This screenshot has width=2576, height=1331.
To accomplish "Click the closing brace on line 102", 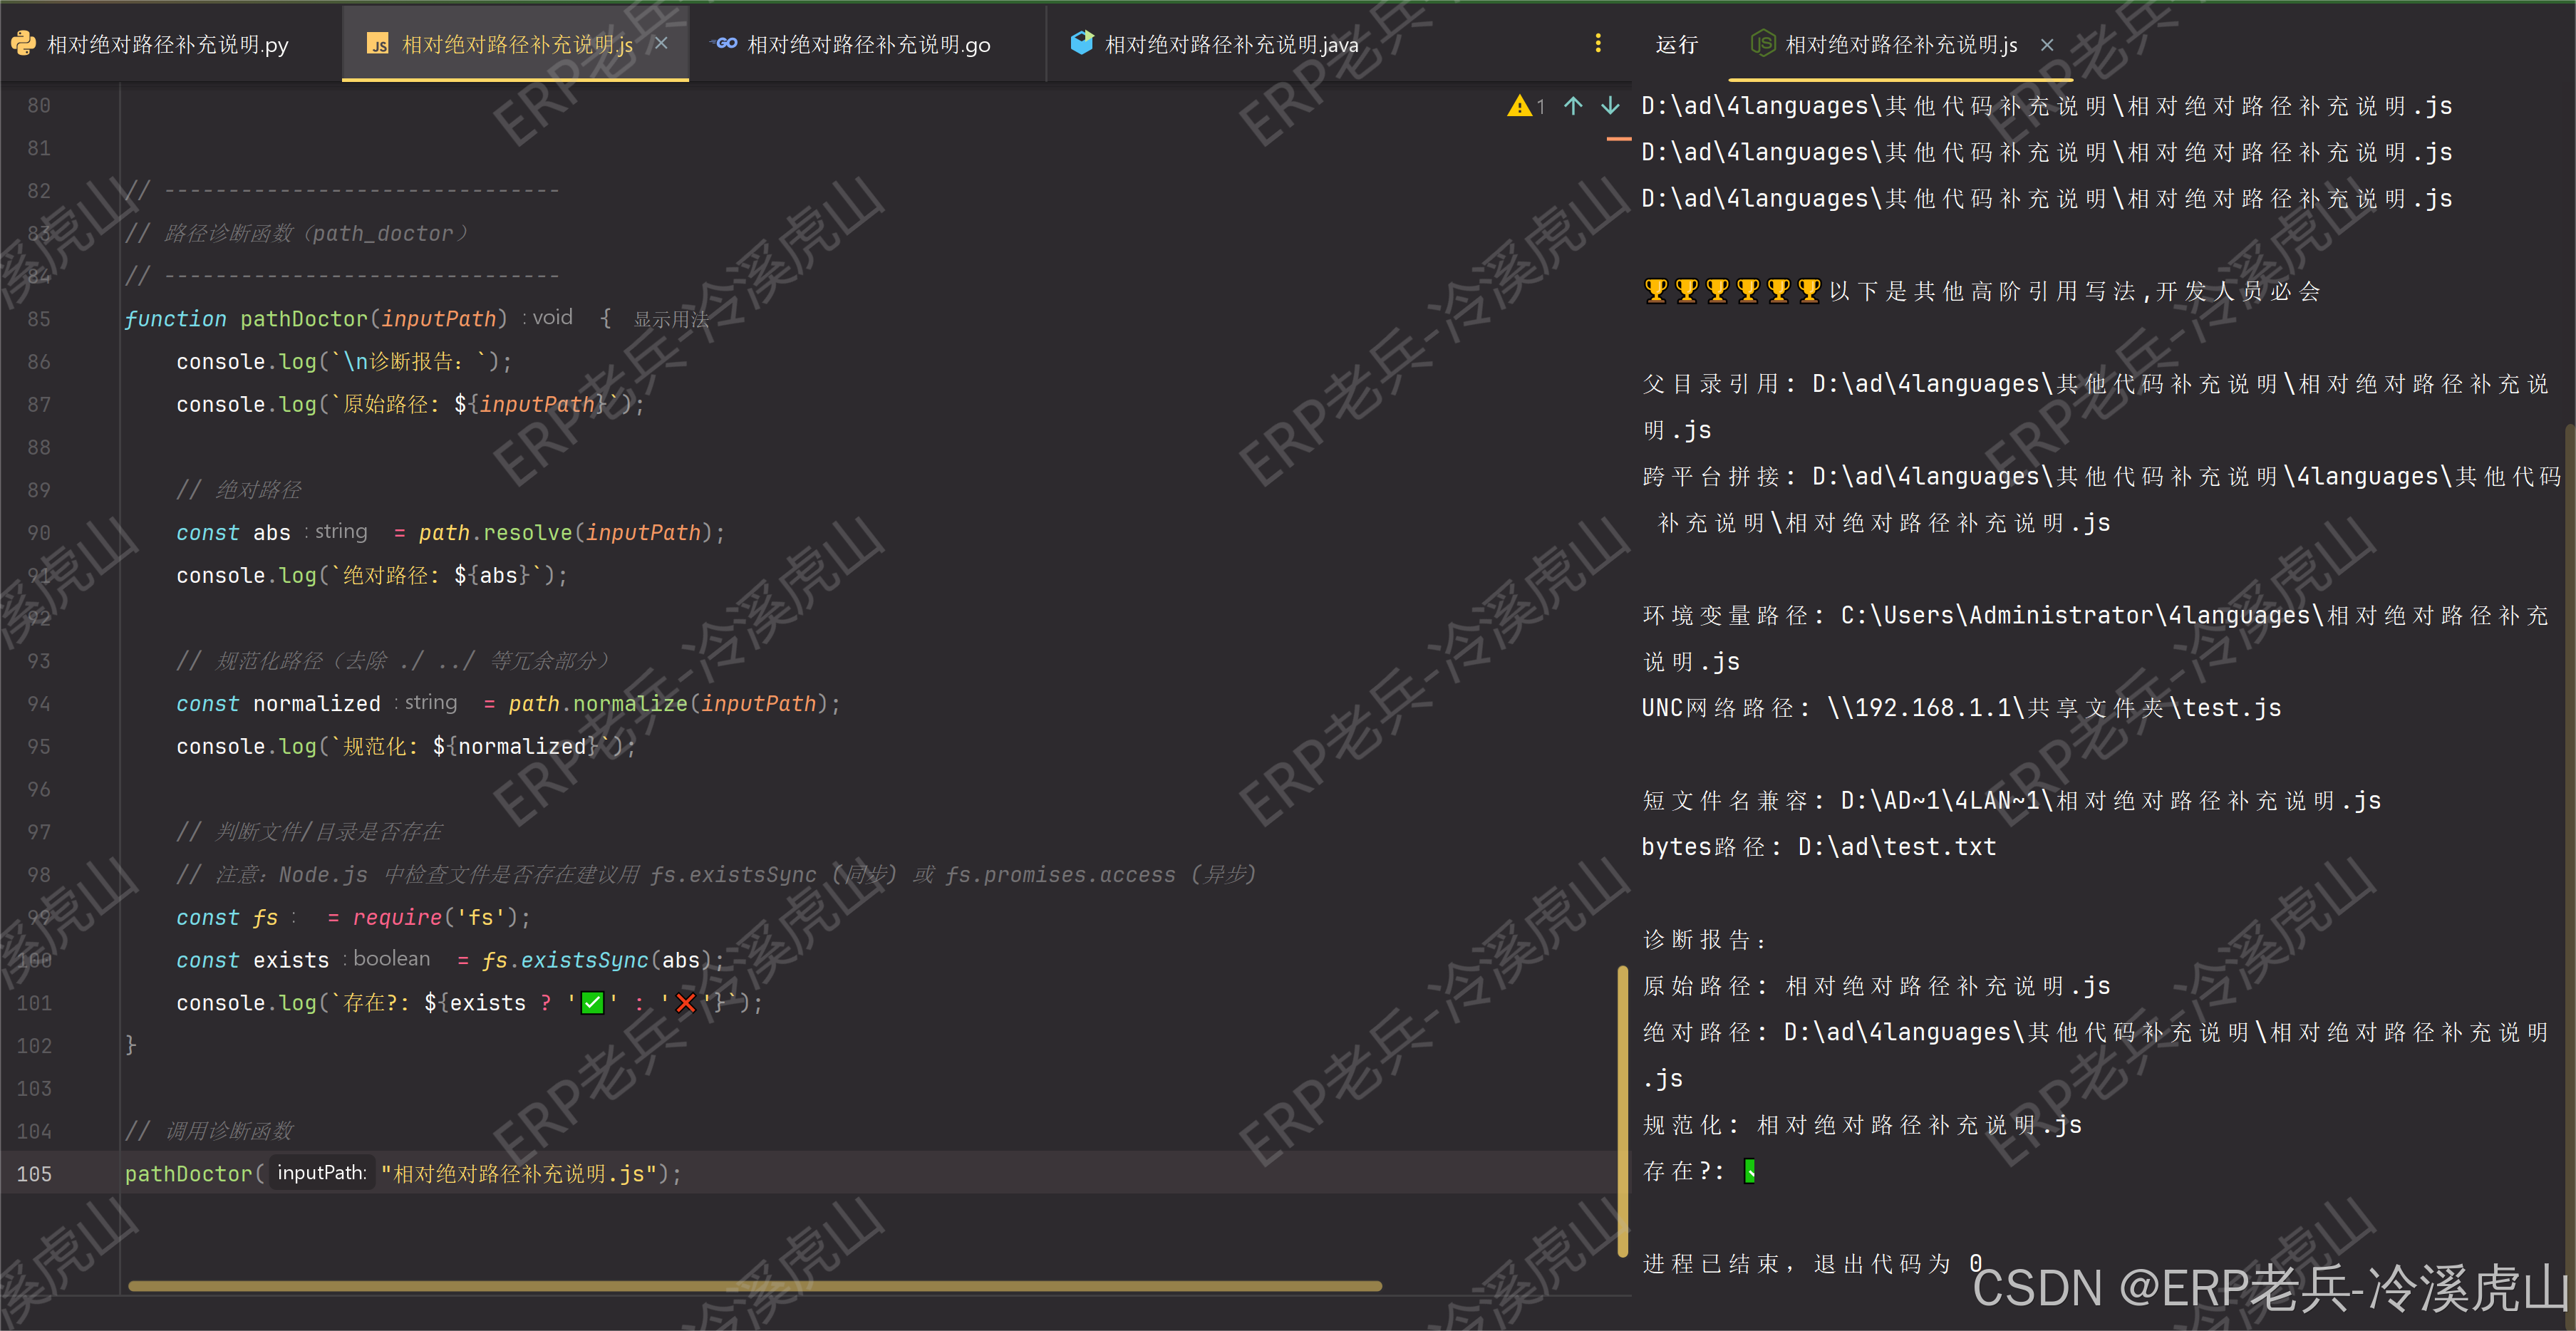I will pos(130,1045).
